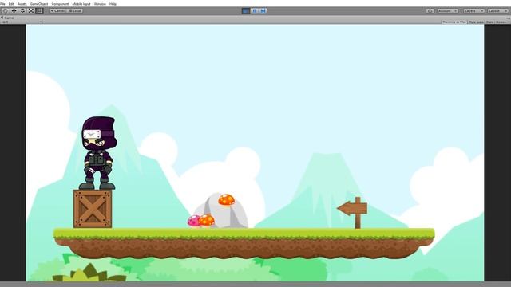511x287 pixels.
Task: Click the ninja character in the game
Action: pyautogui.click(x=97, y=153)
